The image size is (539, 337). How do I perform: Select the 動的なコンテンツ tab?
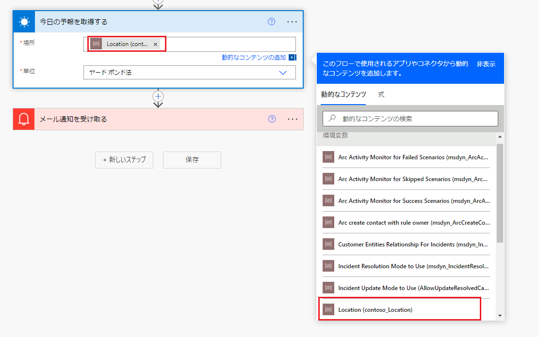click(343, 94)
